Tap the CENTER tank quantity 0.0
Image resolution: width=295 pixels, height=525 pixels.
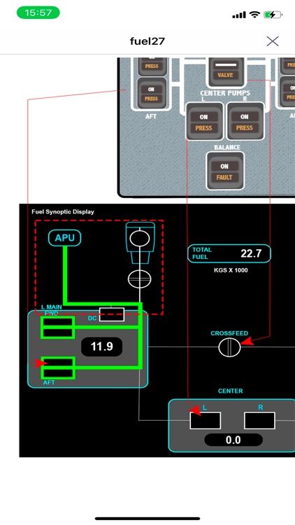pos(233,440)
